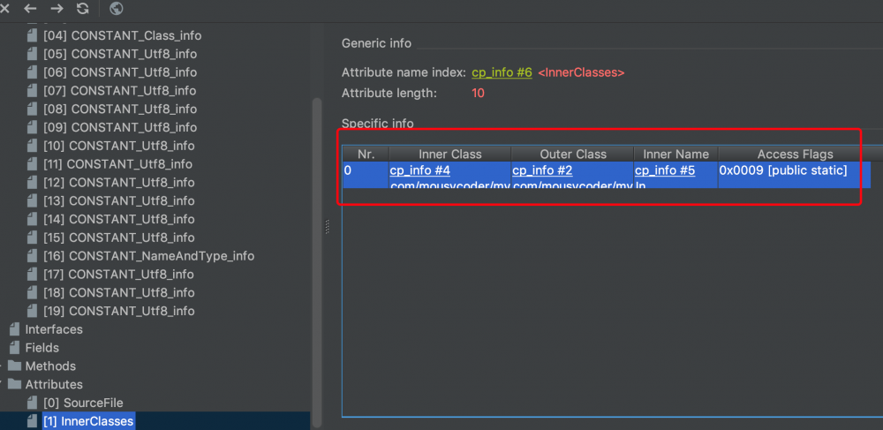The width and height of the screenshot is (883, 430).
Task: Select [0] SourceFile attribute
Action: 83,403
